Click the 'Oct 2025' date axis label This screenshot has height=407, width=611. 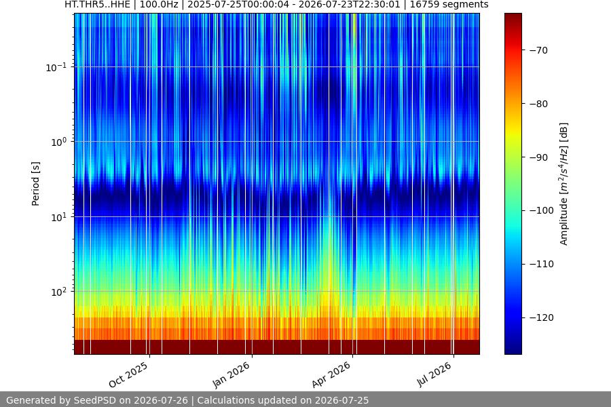[x=128, y=374]
